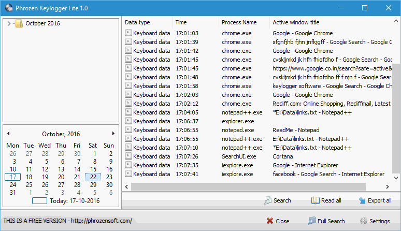Go to previous month in calendar
Screen dimensions: 401x231
coord(8,134)
